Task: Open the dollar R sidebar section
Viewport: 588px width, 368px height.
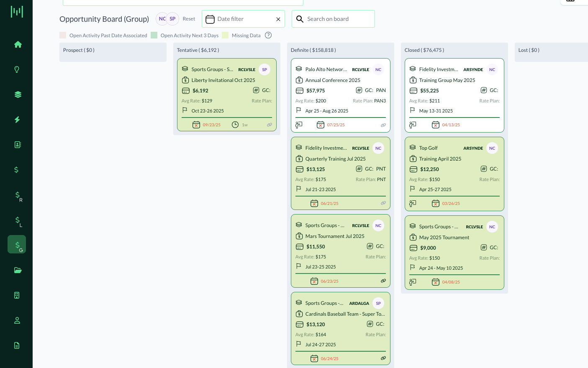Action: [x=18, y=195]
